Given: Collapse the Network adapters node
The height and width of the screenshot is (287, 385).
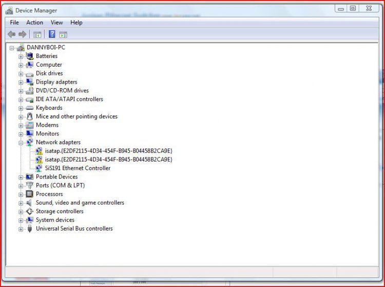Looking at the screenshot, I should click(x=21, y=142).
